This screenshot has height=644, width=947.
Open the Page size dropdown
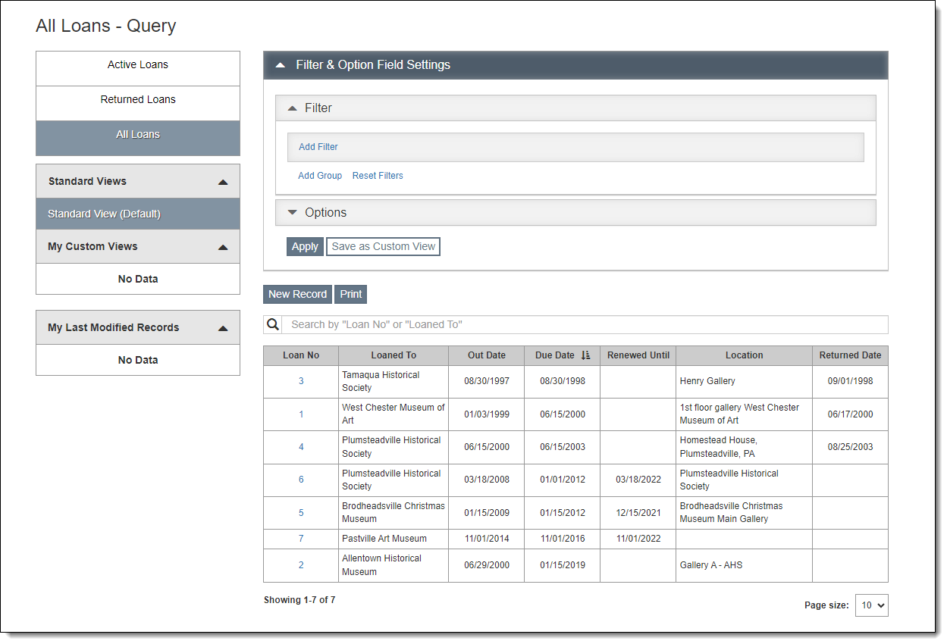pos(871,605)
